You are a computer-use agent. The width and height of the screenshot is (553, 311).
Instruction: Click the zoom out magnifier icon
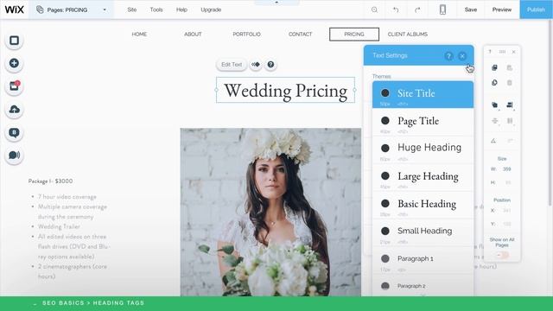tap(374, 10)
